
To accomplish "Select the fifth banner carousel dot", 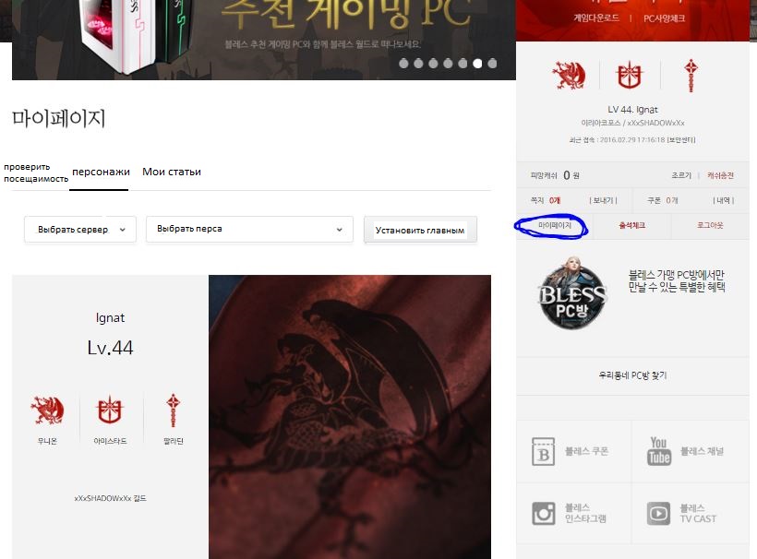I will (463, 64).
